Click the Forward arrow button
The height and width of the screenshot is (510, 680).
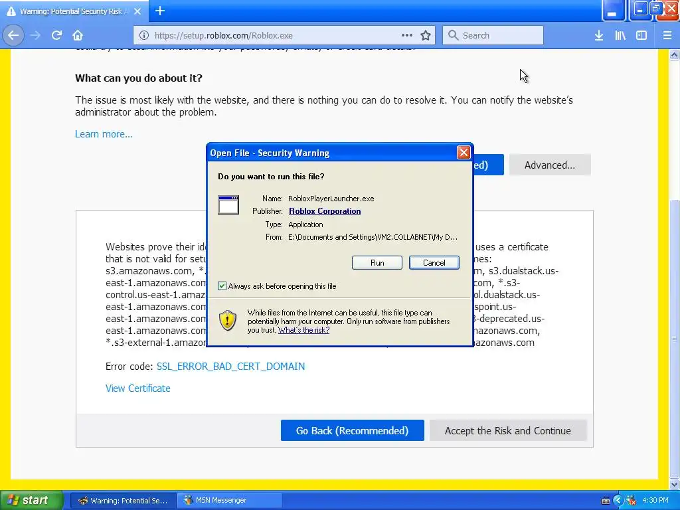pyautogui.click(x=35, y=35)
